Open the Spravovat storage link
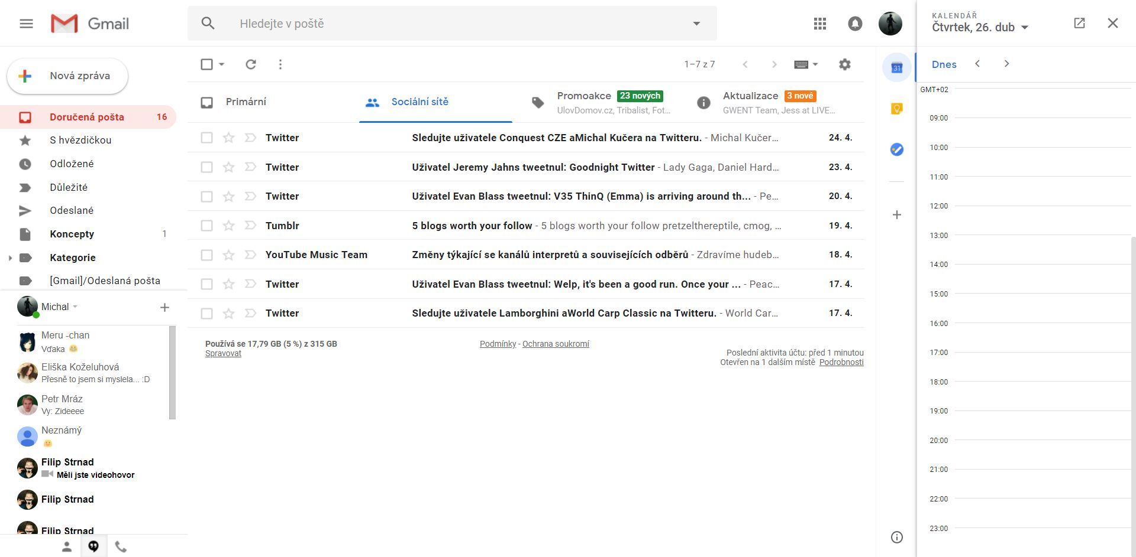Viewport: 1136px width, 557px height. click(x=222, y=353)
